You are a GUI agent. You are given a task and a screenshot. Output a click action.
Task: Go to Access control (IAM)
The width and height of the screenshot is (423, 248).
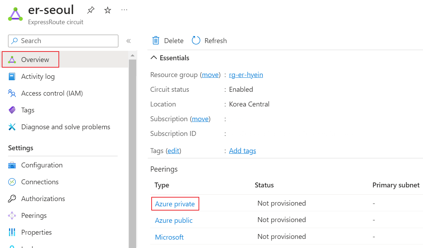[52, 93]
